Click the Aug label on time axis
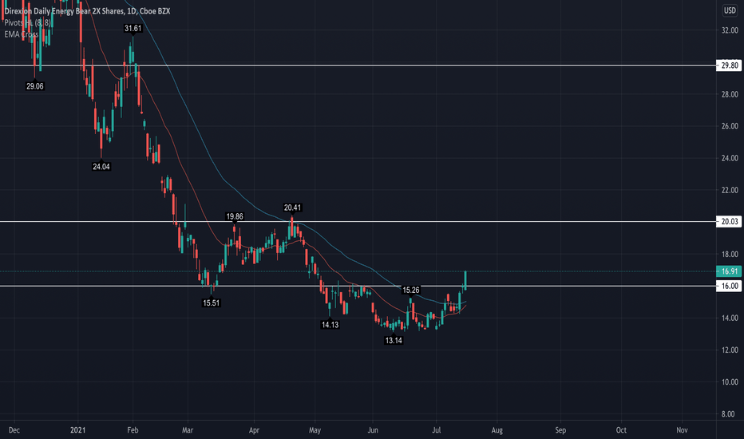 tap(497, 430)
